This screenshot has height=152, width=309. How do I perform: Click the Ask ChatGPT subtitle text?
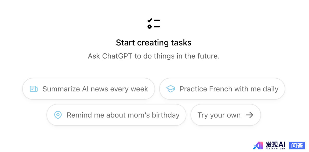154,56
